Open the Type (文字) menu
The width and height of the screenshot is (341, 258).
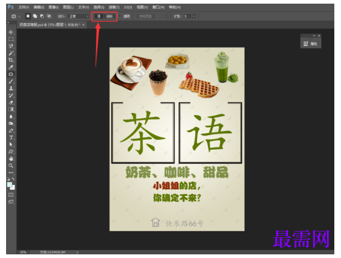click(83, 7)
